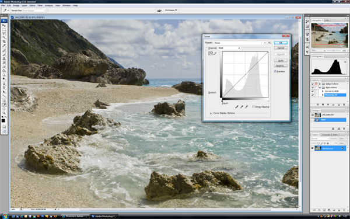Viewport: 350px width, 219px height.
Task: Play the selected action in the Actions panel
Action: 328,105
